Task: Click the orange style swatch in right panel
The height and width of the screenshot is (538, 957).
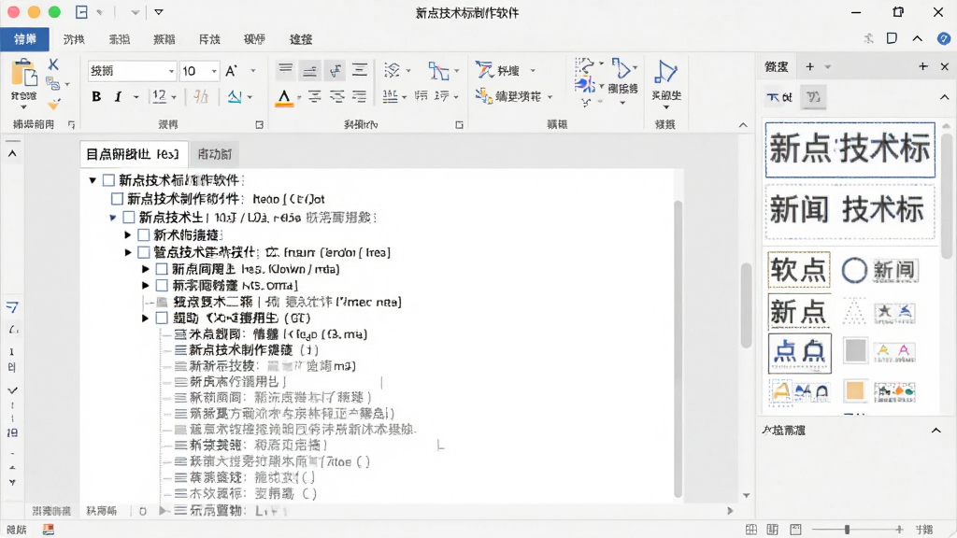Action: (x=855, y=390)
